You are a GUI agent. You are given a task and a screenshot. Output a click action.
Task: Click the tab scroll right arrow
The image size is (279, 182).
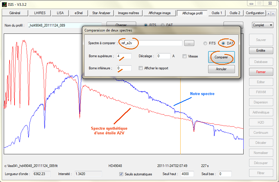tap(273, 14)
